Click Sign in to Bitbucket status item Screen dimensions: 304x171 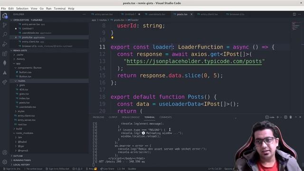pos(57,169)
